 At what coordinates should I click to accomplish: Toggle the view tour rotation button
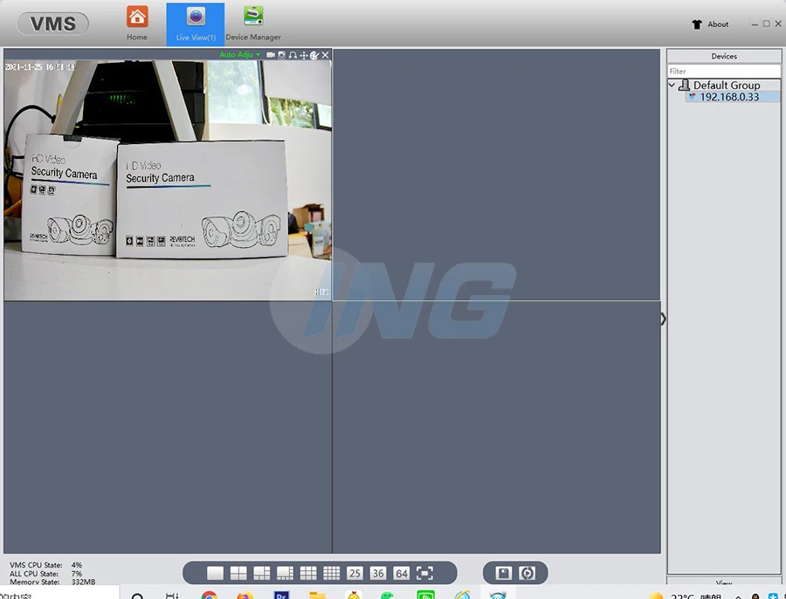click(527, 573)
